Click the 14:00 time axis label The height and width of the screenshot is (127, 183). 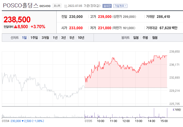(152, 121)
